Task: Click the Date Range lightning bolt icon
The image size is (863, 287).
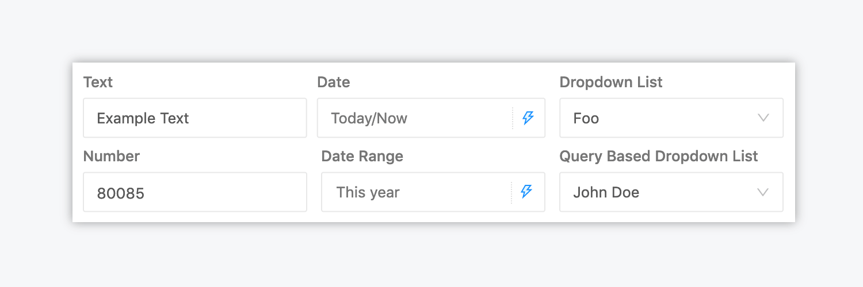Action: 526,192
